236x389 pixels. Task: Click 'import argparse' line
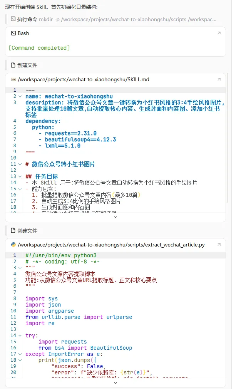coord(50,311)
